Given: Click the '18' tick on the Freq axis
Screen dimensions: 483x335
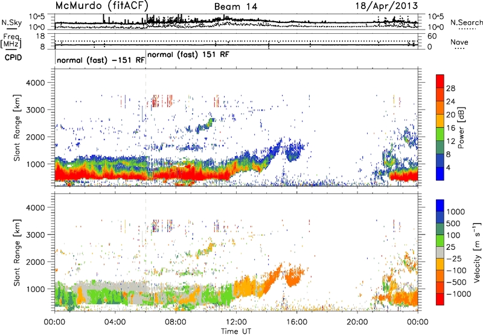Looking at the screenshot, I should pyautogui.click(x=40, y=36).
